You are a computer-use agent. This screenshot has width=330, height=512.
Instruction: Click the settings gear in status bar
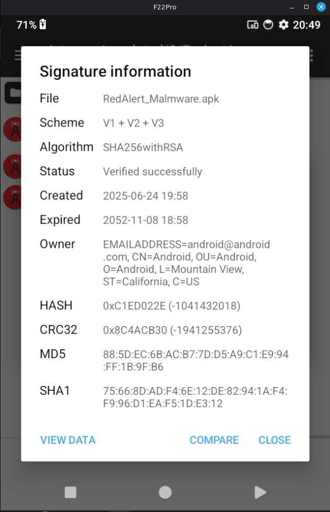[283, 25]
